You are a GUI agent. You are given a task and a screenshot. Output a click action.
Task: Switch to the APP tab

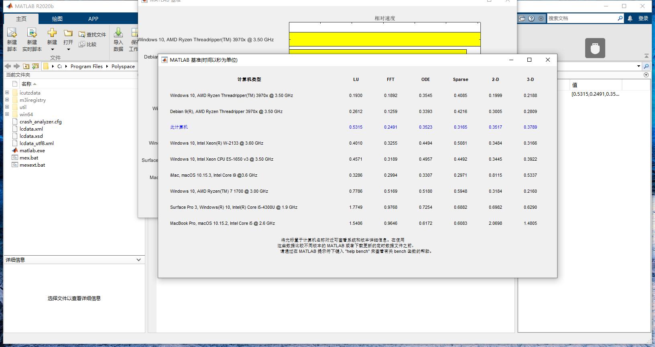(x=93, y=19)
